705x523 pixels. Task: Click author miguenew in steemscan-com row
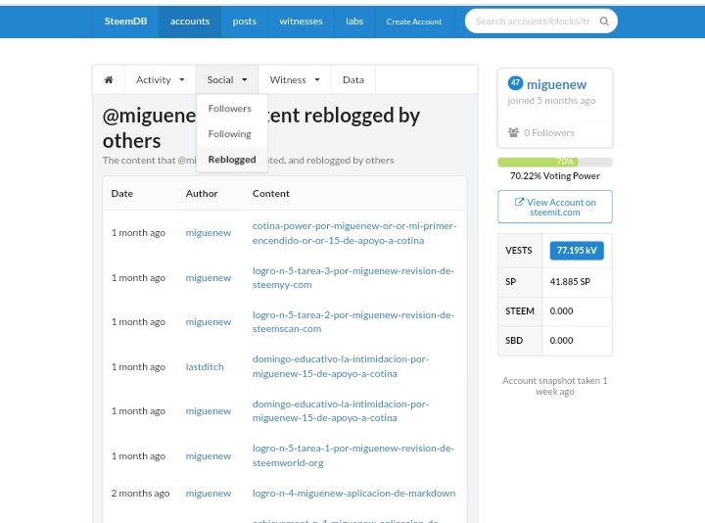(209, 322)
